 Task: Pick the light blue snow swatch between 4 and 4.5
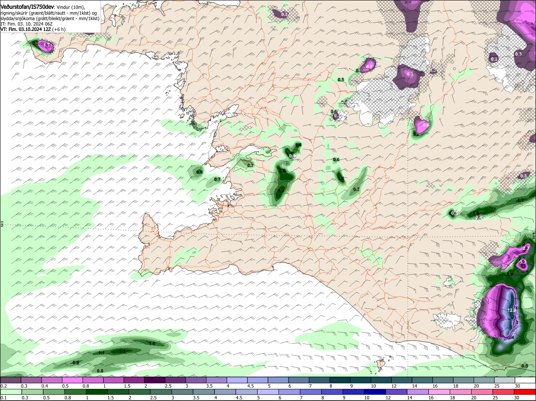237,380
